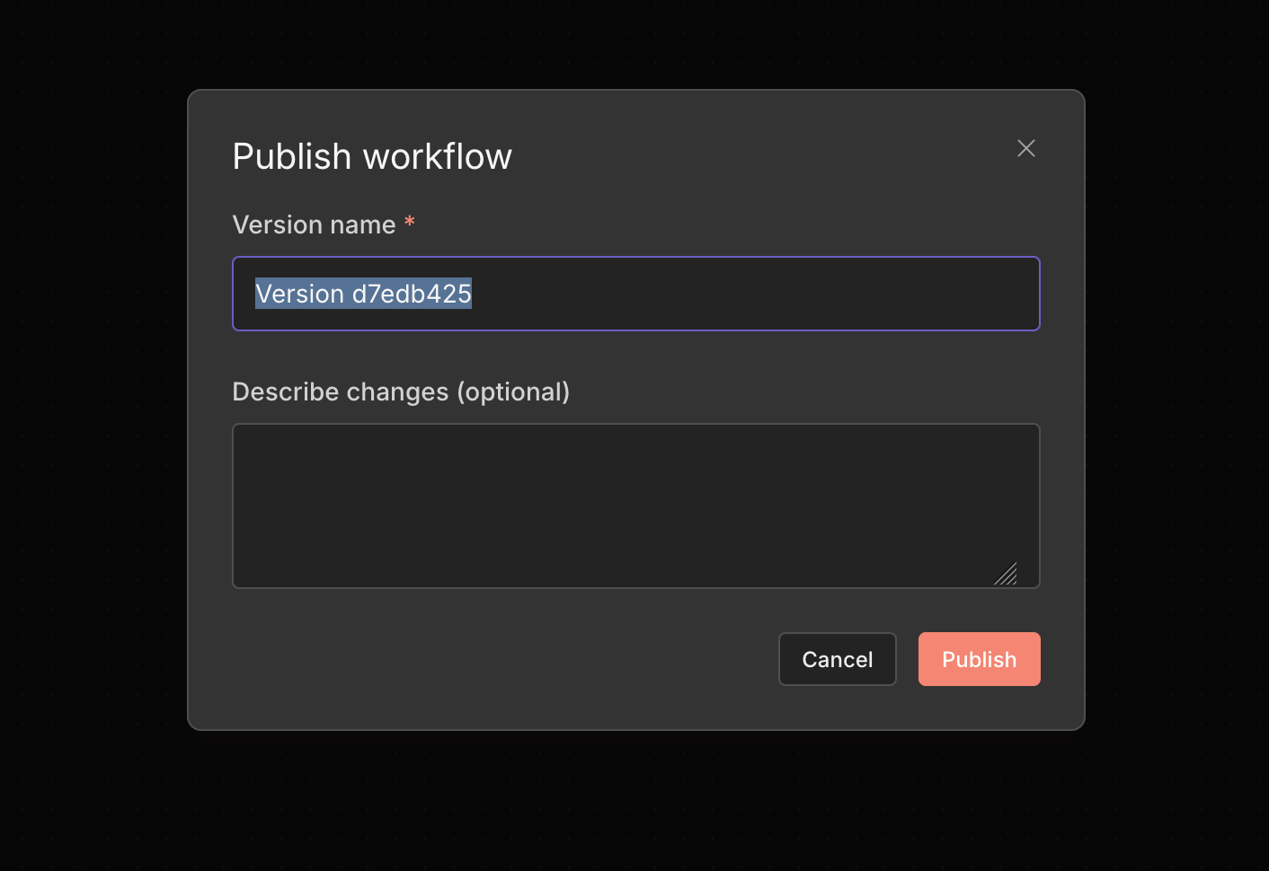
Task: Click the "Publish workflow" dialog heading
Action: coord(372,156)
